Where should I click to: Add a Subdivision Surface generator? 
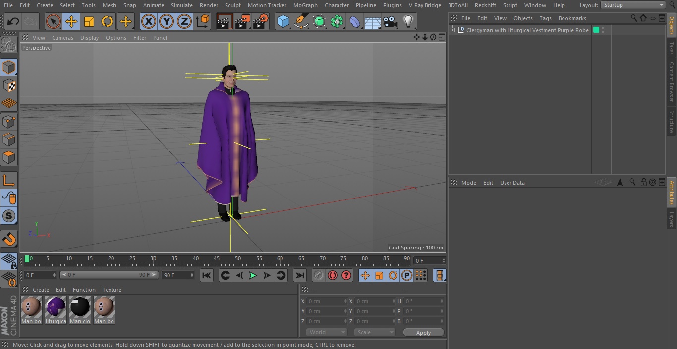(x=319, y=21)
